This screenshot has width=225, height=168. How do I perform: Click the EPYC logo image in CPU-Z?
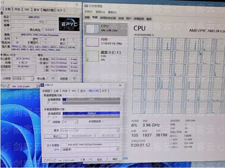click(x=69, y=24)
